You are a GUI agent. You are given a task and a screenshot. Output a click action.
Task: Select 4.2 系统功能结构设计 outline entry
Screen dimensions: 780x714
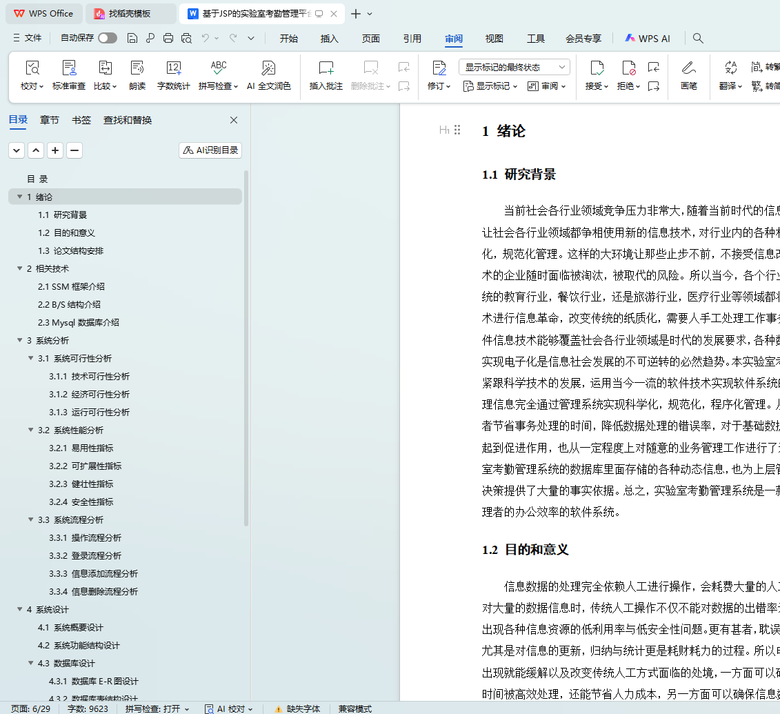click(79, 645)
